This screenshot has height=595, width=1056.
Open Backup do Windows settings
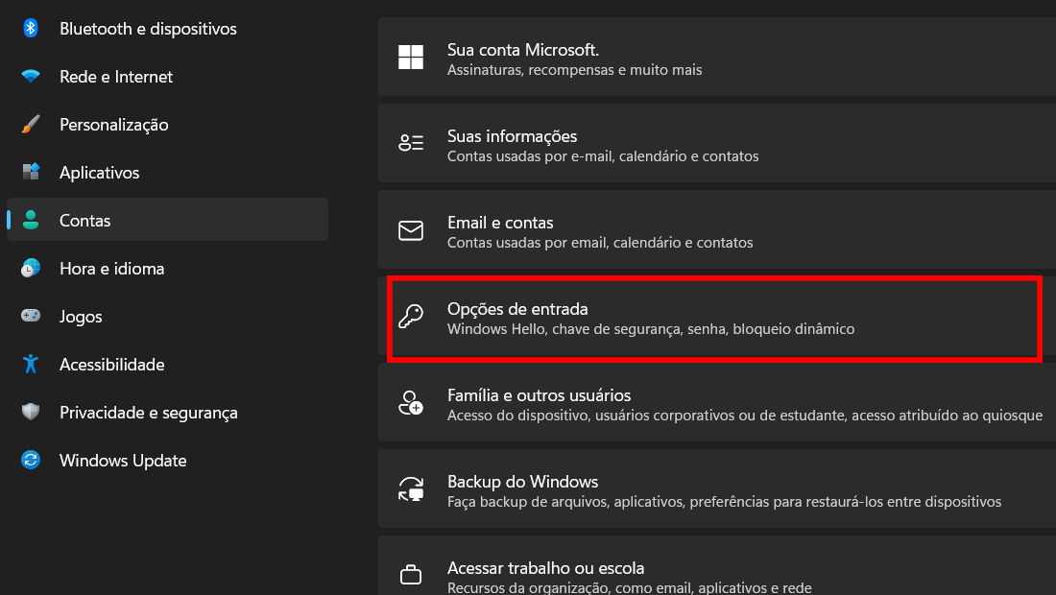[716, 488]
